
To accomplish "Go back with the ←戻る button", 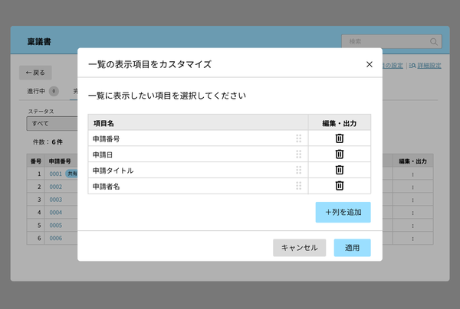I will (35, 73).
